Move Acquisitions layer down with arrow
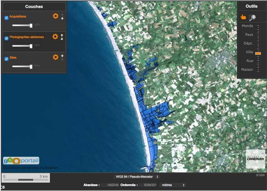The image size is (267, 191). (x=62, y=18)
